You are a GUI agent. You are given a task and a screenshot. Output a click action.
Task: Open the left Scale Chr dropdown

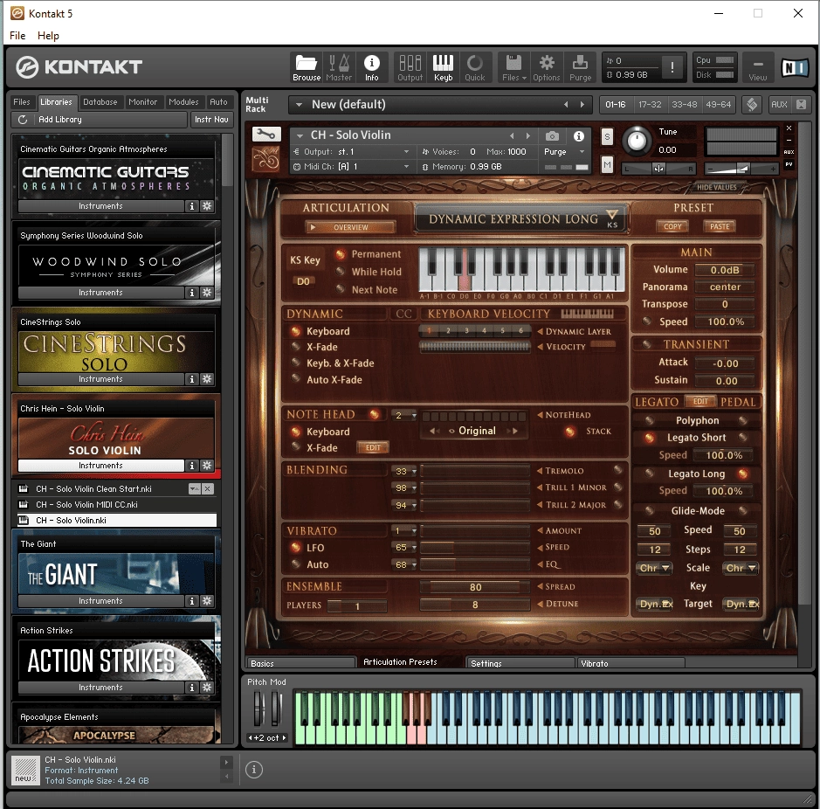(654, 568)
